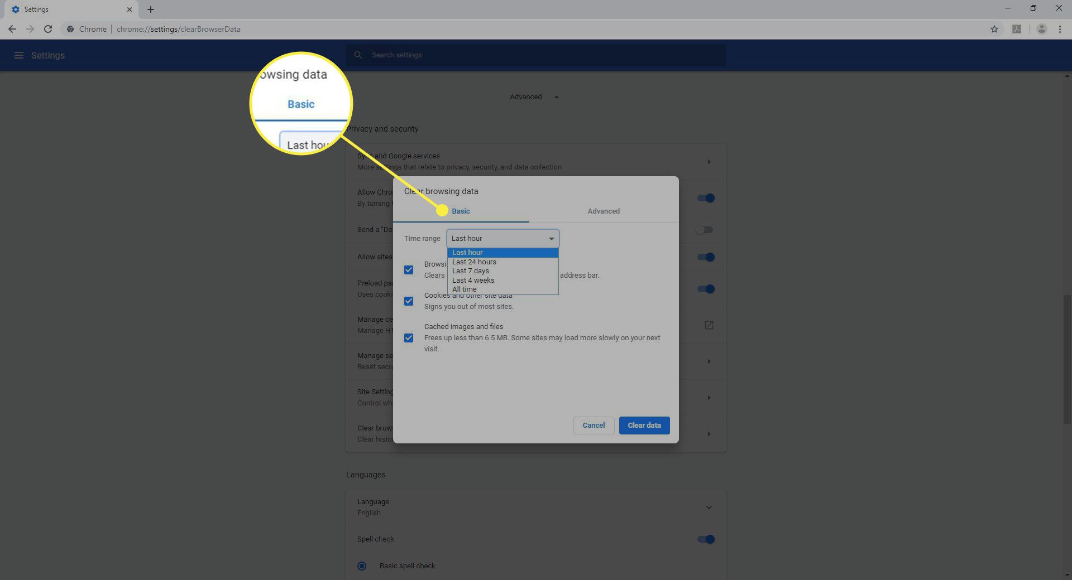Click the address bar URL
Image resolution: width=1072 pixels, height=580 pixels.
tap(179, 29)
